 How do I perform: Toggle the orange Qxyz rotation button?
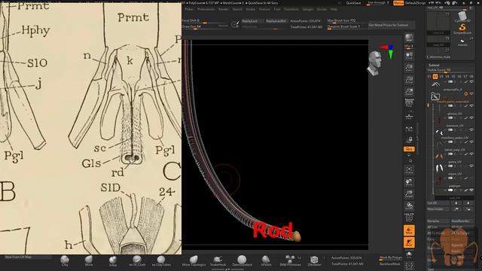[409, 149]
